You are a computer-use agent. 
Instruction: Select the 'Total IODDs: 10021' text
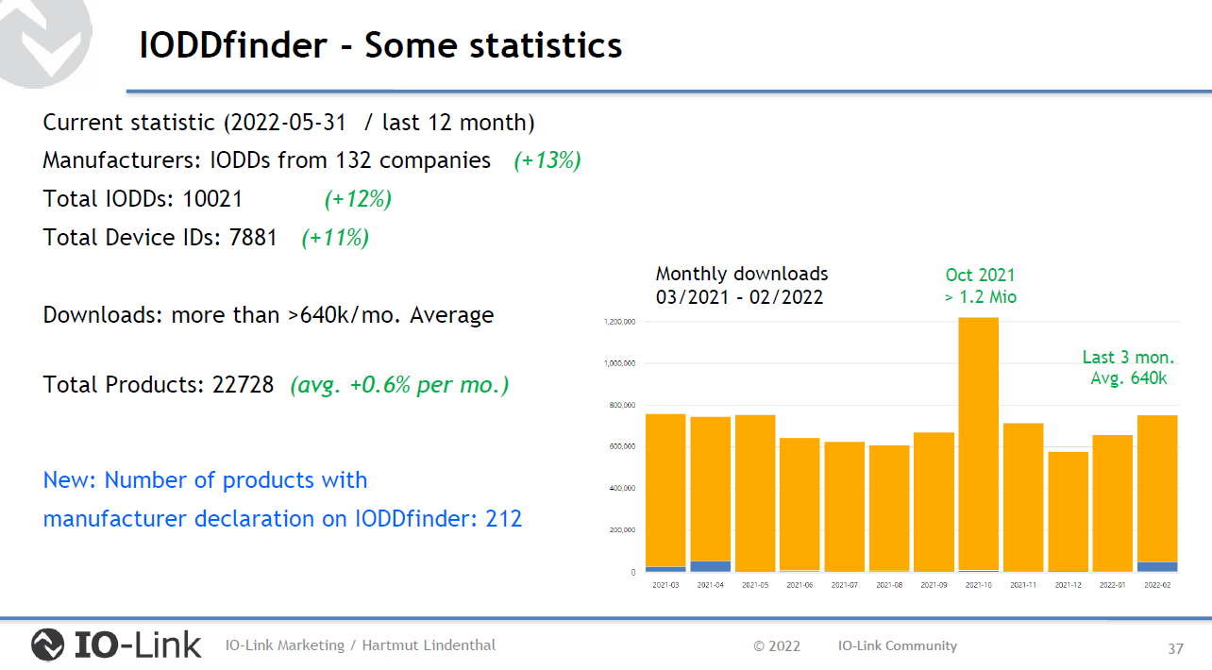point(143,199)
